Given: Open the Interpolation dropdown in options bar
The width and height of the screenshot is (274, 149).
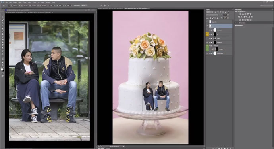Looking at the screenshot, I should point(84,6).
